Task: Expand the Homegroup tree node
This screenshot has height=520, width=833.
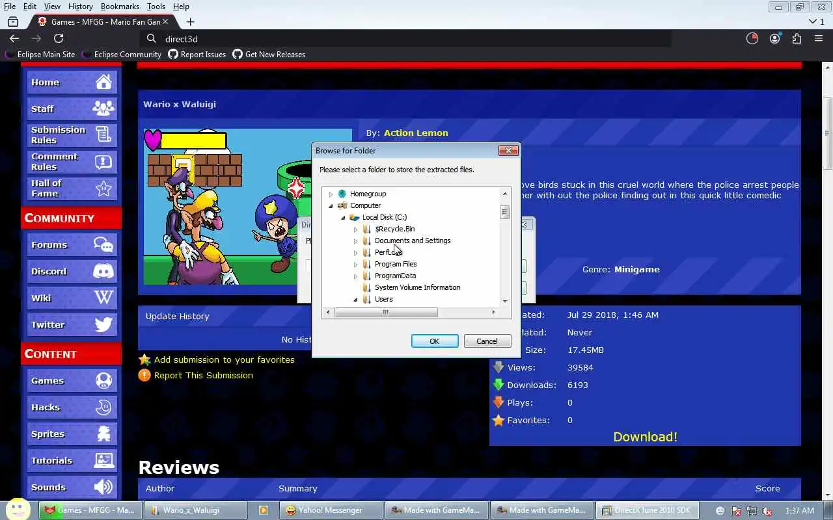Action: [331, 194]
